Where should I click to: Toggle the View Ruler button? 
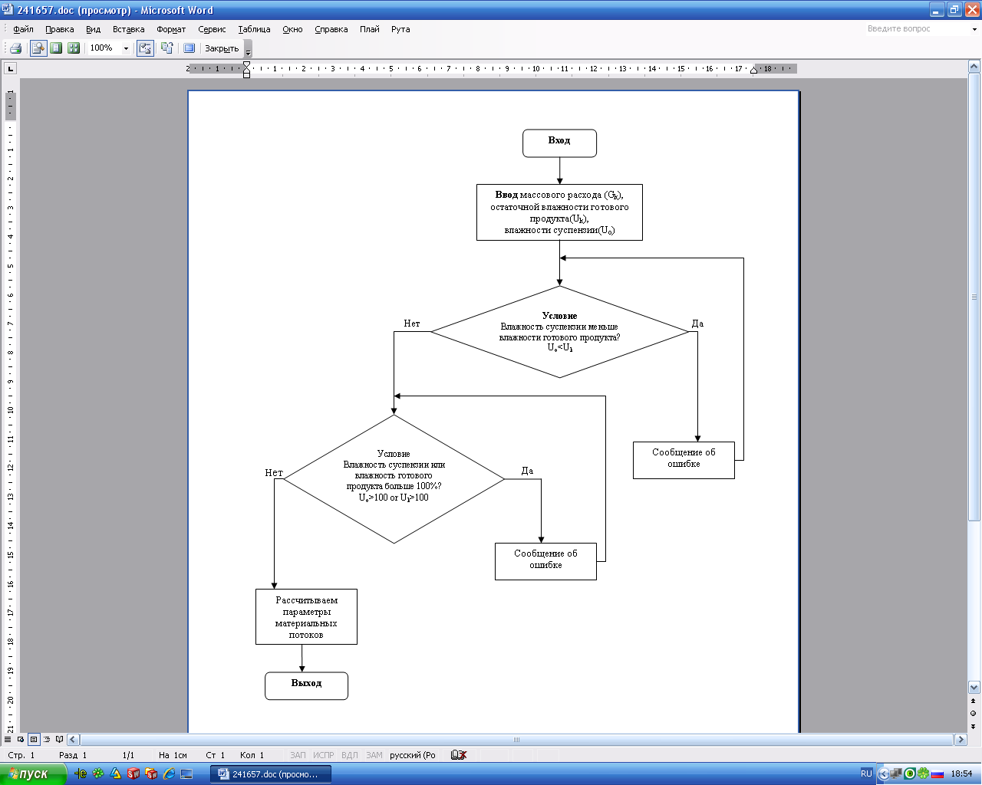[145, 48]
